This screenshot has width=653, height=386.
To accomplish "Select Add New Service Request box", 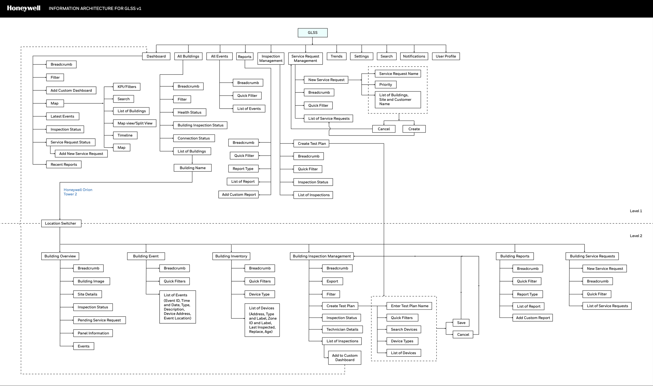I will click(x=81, y=154).
